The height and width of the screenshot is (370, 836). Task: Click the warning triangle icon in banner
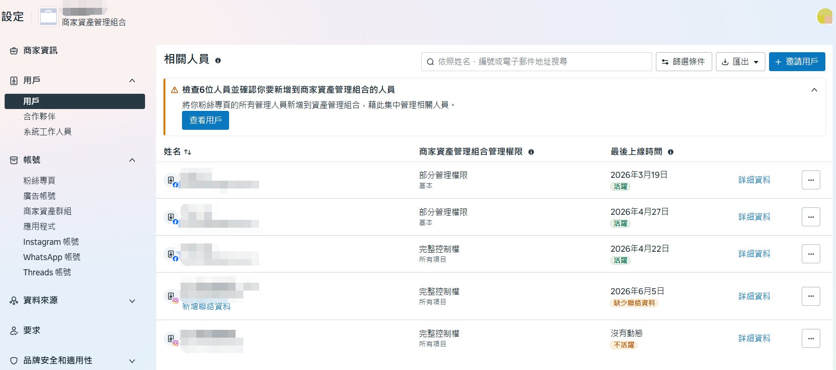(x=175, y=90)
